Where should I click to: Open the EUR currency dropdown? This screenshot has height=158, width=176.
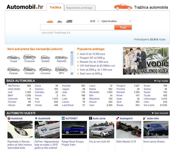94,21
